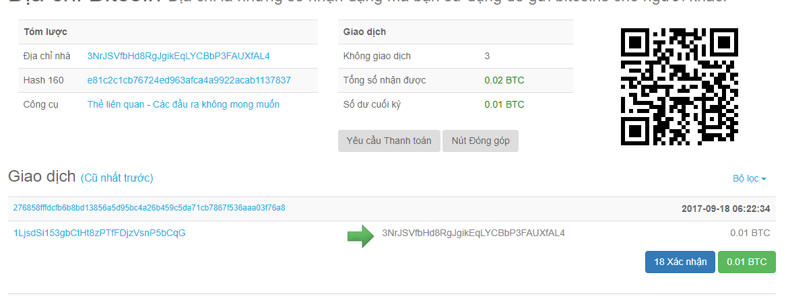Open the 3NrJSV address link in summary

point(178,57)
